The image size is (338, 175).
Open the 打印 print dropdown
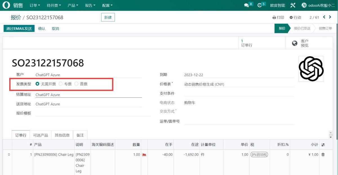coord(278,17)
